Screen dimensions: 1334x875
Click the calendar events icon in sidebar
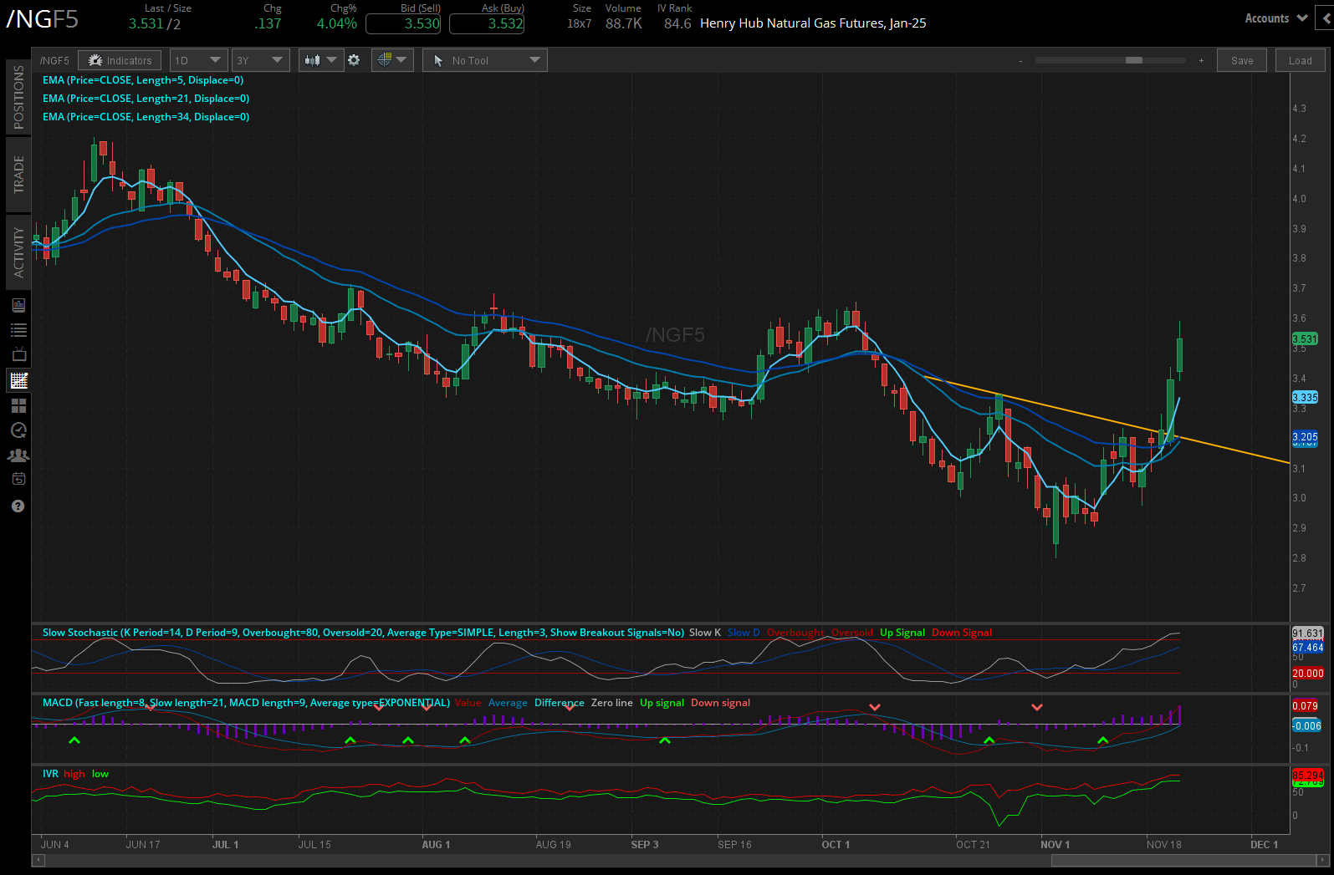pos(18,480)
